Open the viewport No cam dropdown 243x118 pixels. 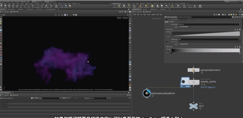pyautogui.click(x=125, y=18)
